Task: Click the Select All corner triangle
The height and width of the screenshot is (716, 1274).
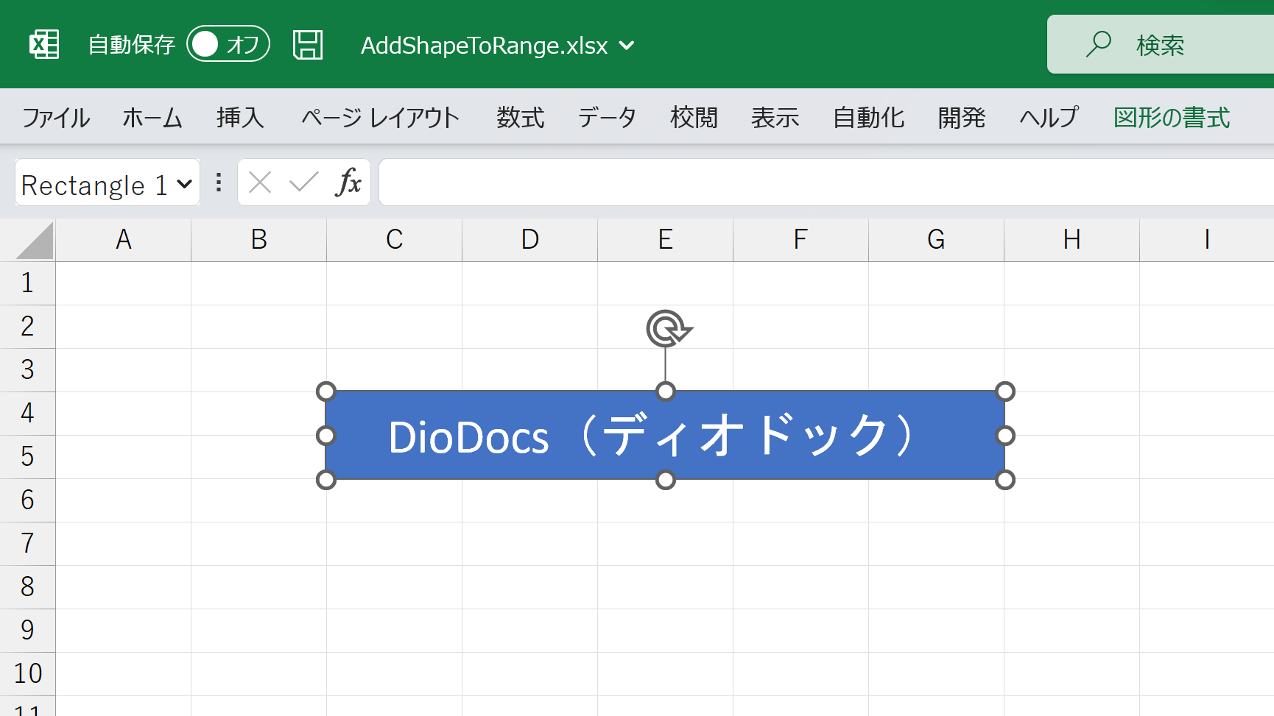Action: coord(34,241)
